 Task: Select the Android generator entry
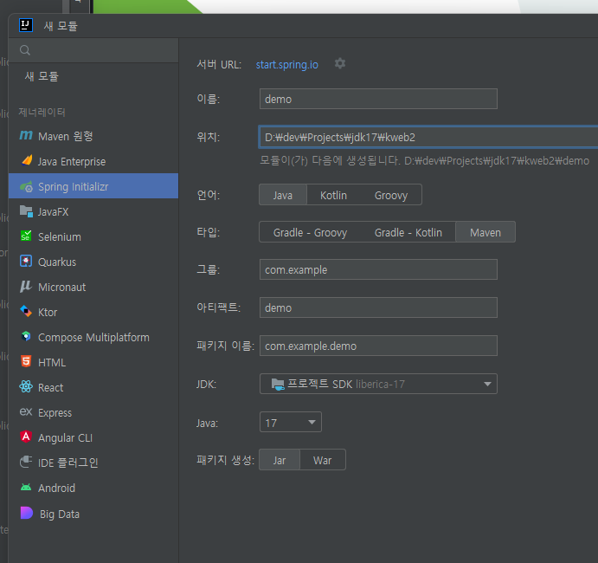(x=93, y=488)
